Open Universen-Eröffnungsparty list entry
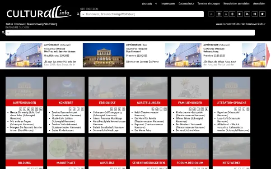This screenshot has width=271, height=169. (107, 114)
